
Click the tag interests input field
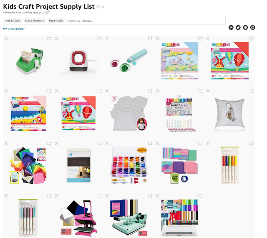145,20
